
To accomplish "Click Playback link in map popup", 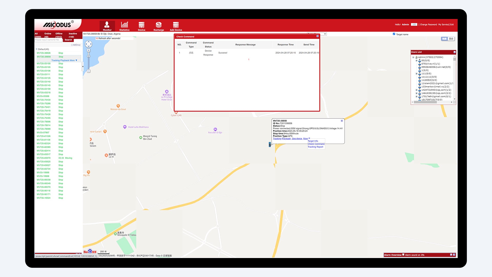I will click(286, 139).
